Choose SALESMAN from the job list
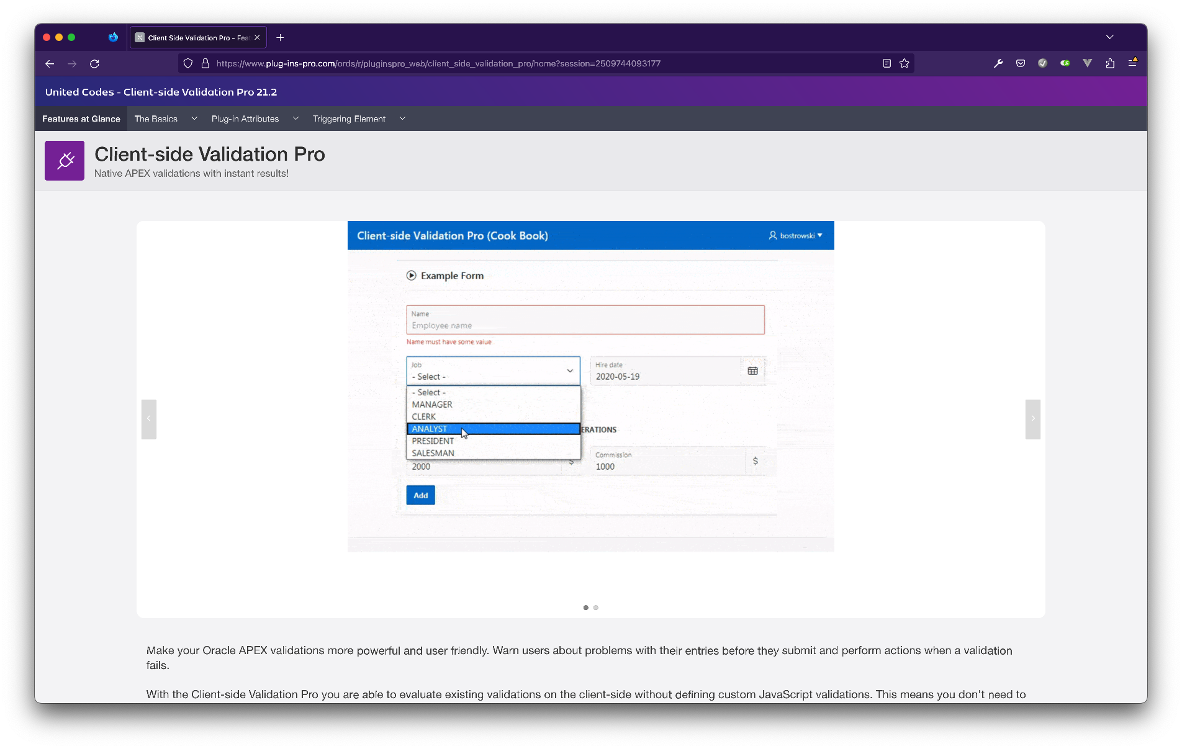1182x749 pixels. 494,453
